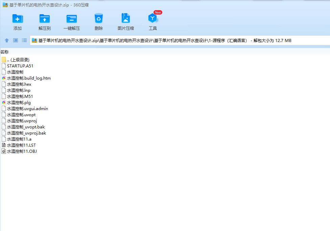Viewport: 330px width, 231px height.
Task: Select file name "水温控制.build_log.htm"
Action: click(29, 78)
